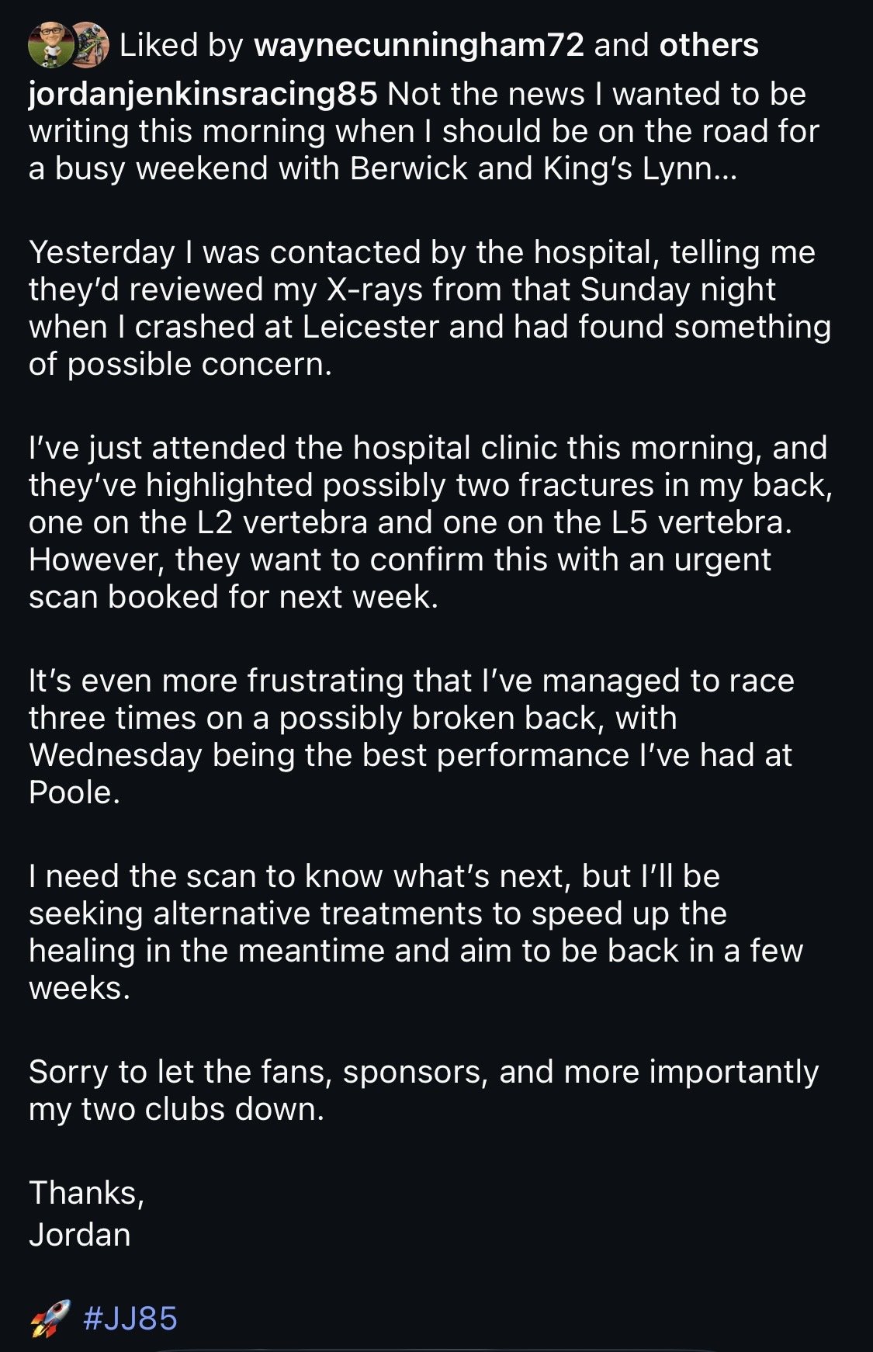873x1352 pixels.
Task: Open the first liker's profile avatar
Action: pos(50,45)
